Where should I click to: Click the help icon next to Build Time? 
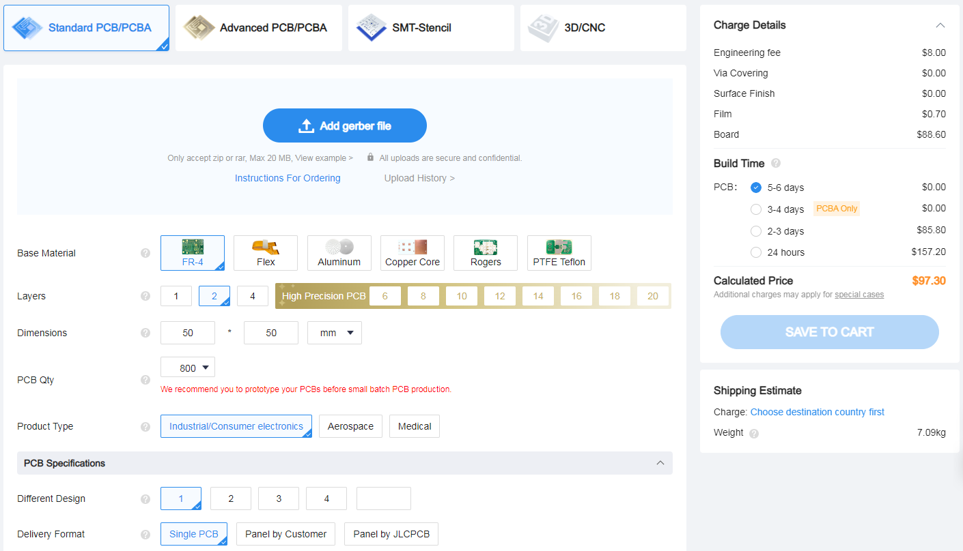(x=776, y=164)
